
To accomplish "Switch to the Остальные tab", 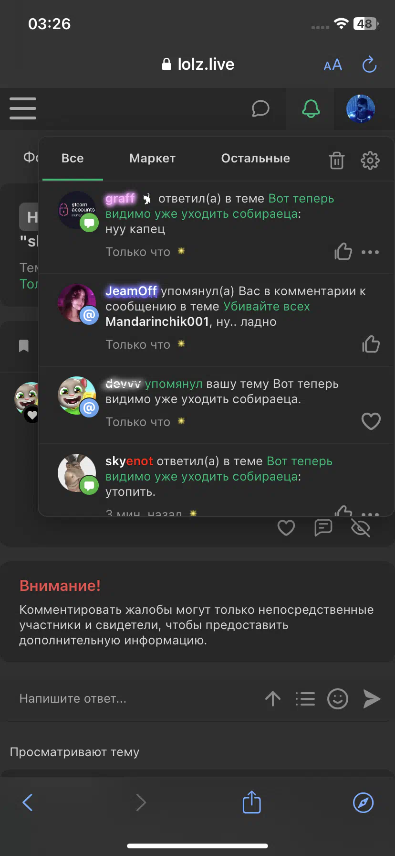I will coord(256,158).
